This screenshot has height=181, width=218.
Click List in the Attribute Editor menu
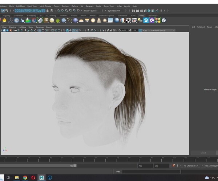coord(193,27)
